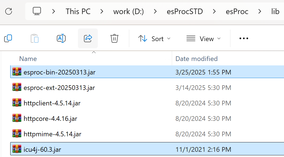Open the See more ellipsis menu
The width and height of the screenshot is (284, 157).
tap(244, 38)
